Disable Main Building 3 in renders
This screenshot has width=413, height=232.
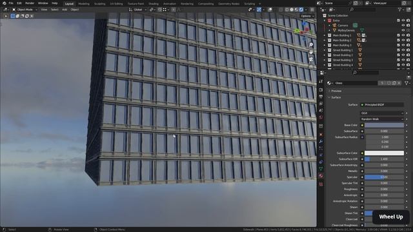point(408,45)
